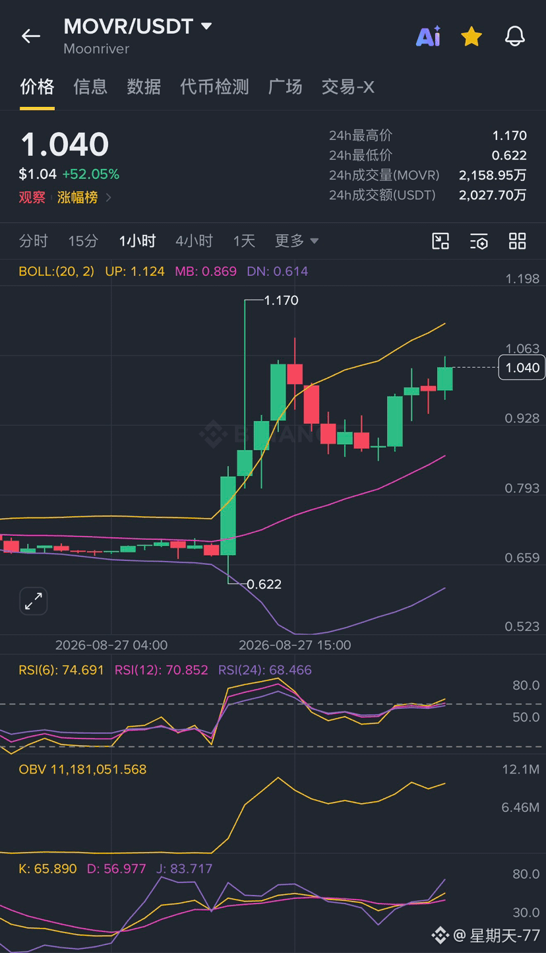The width and height of the screenshot is (546, 953).
Task: Tap the J: 83.717 label
Action: (185, 869)
